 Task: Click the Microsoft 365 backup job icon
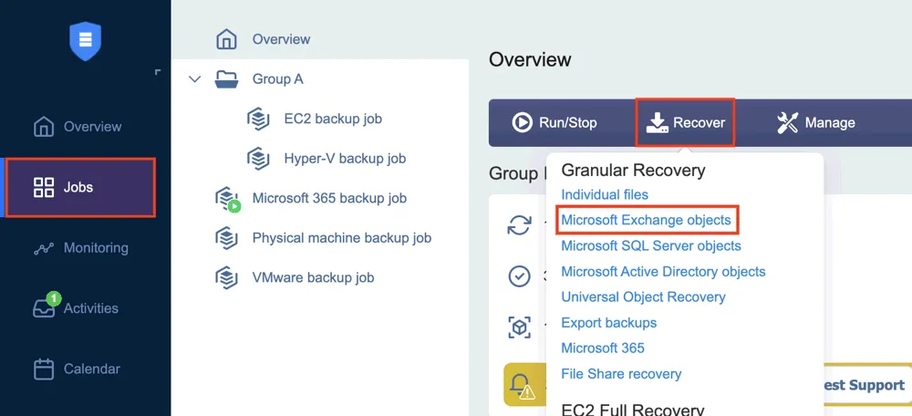coord(226,199)
